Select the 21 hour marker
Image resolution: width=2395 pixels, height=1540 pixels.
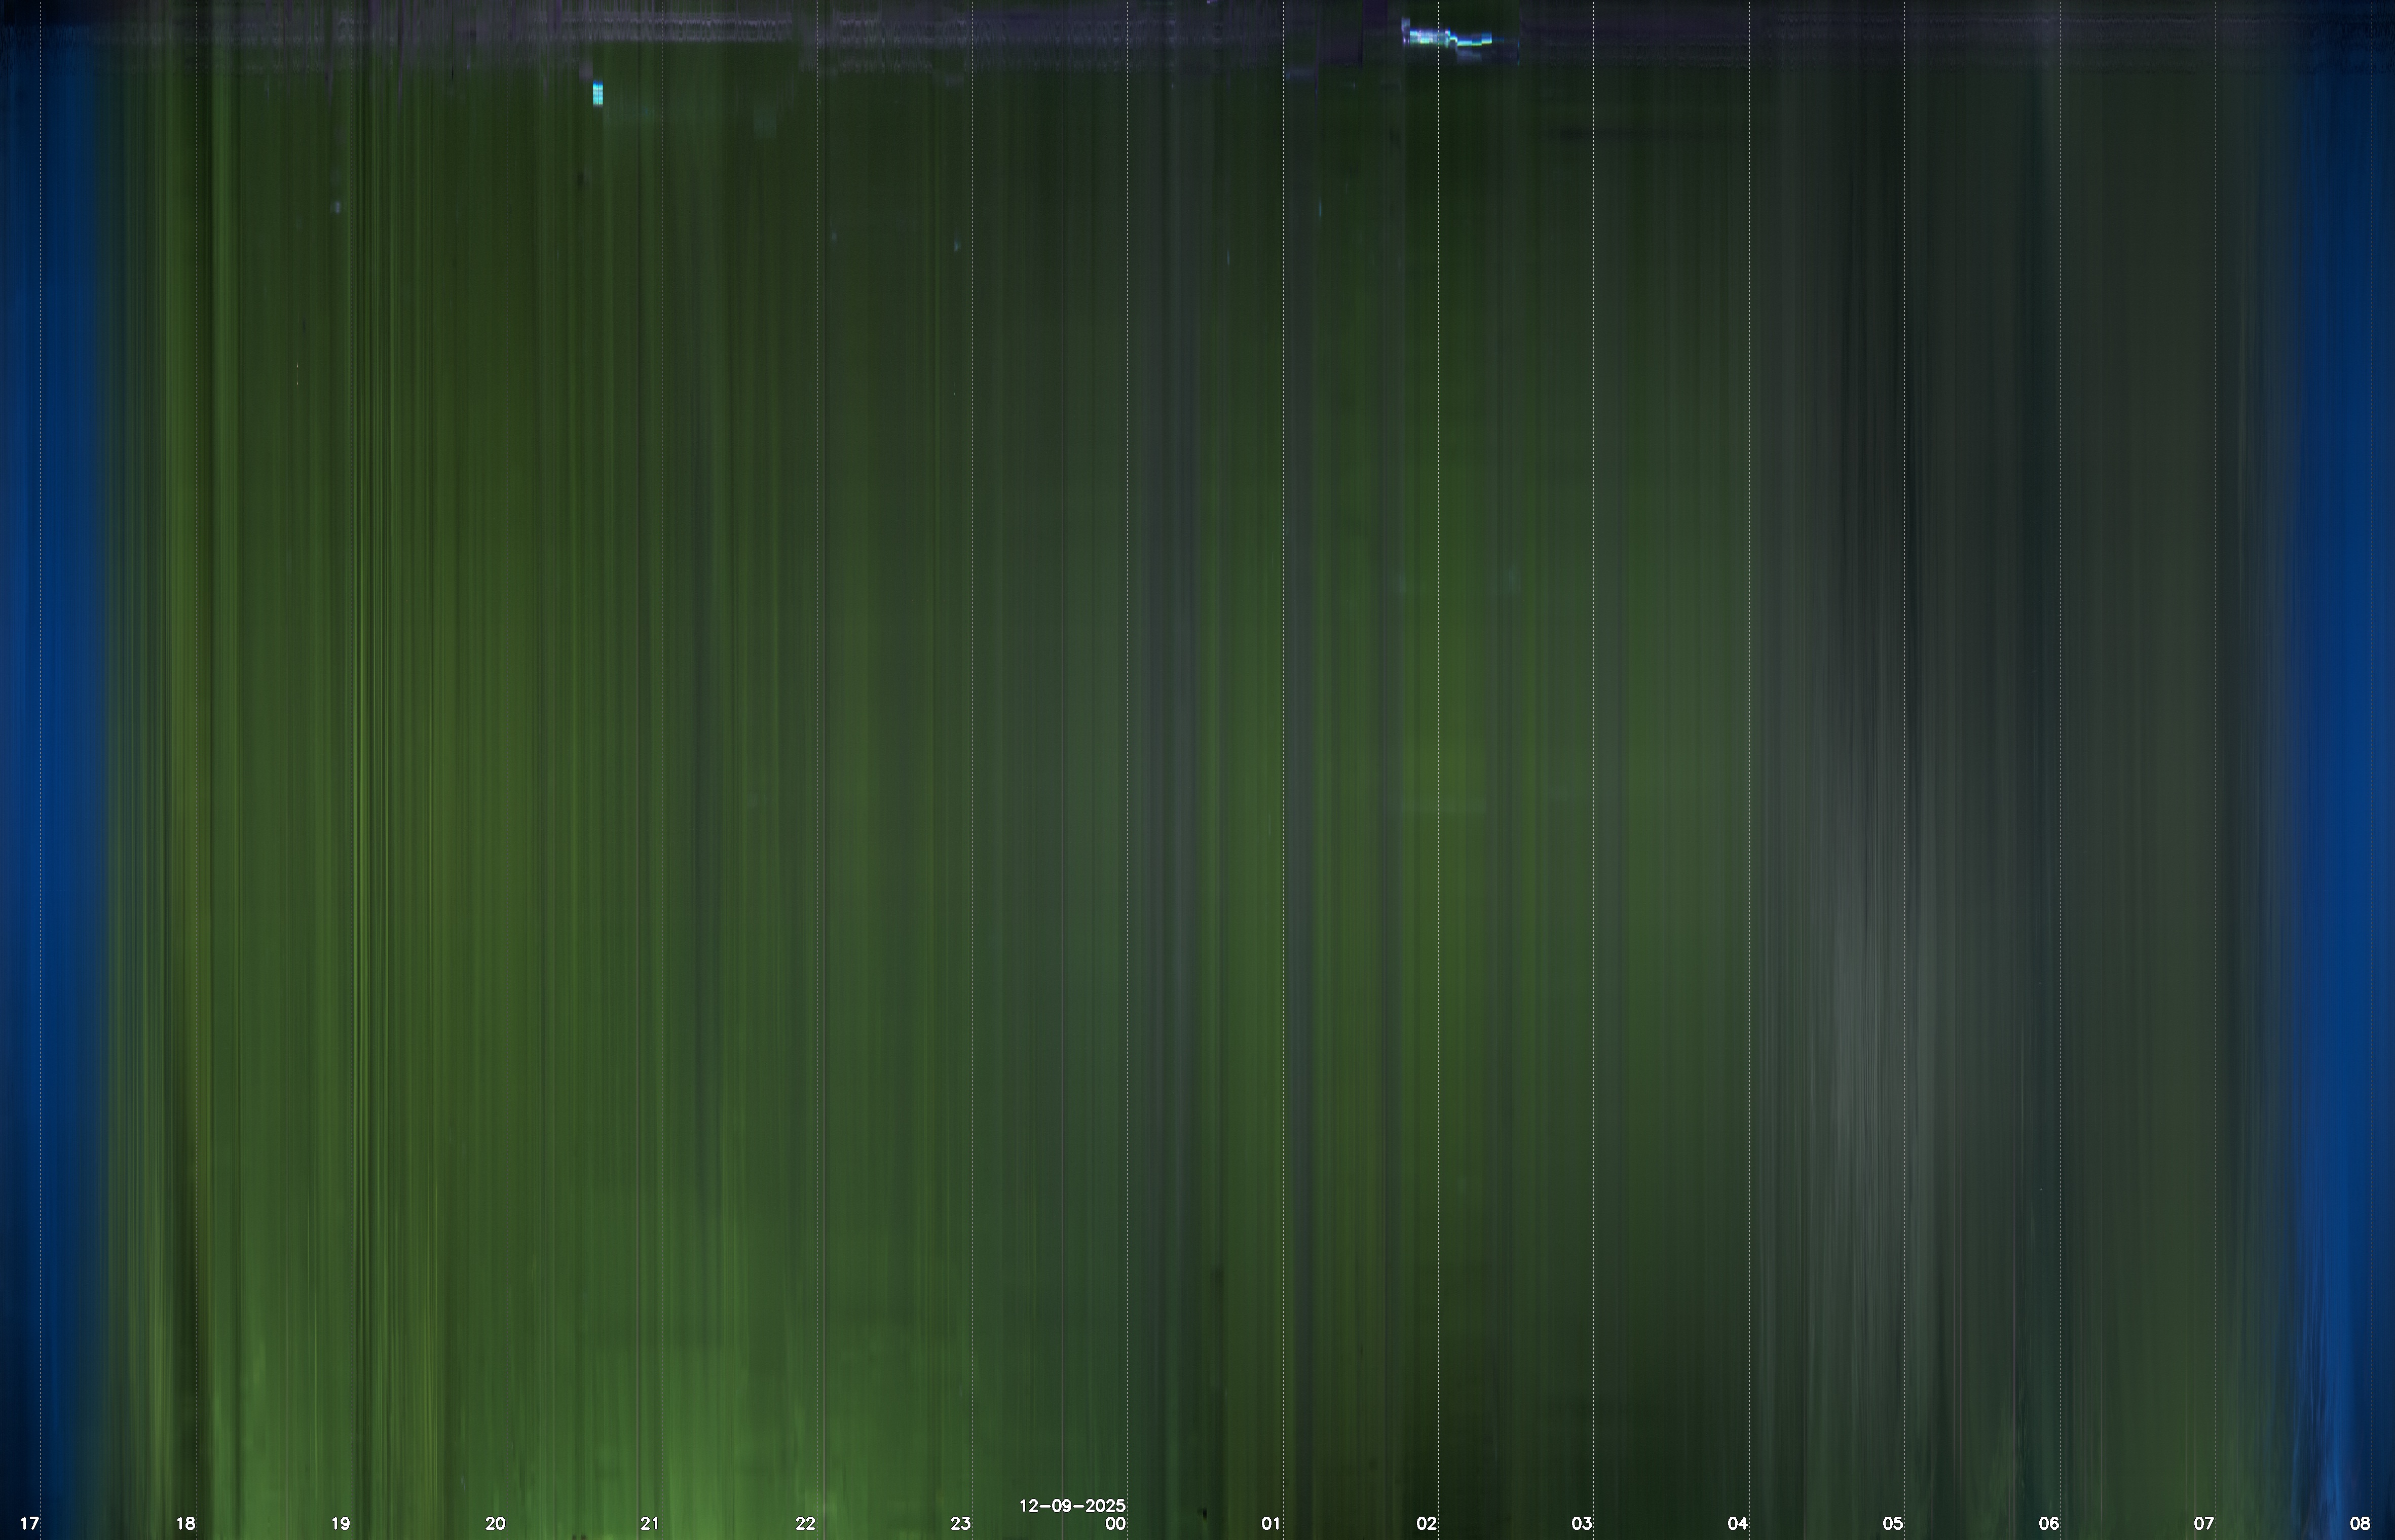click(x=650, y=1524)
